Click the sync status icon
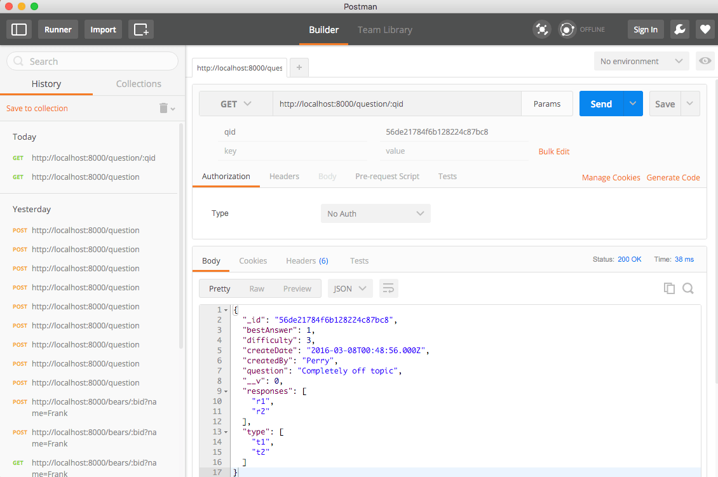 point(567,29)
